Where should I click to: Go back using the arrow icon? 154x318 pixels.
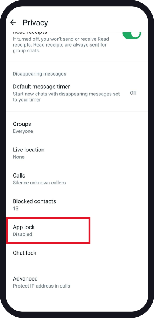click(13, 22)
